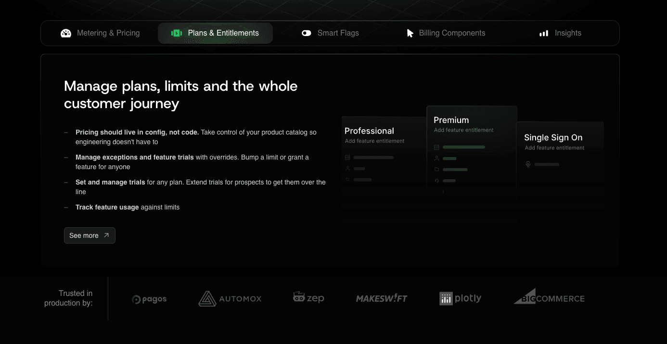The width and height of the screenshot is (667, 344).
Task: Click the Smart Flags toggle icon
Action: click(x=307, y=33)
